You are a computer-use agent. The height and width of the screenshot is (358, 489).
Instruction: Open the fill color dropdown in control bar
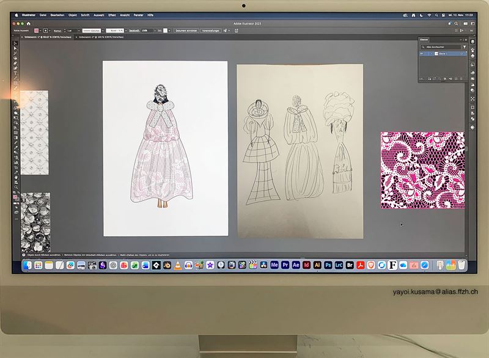click(x=37, y=30)
